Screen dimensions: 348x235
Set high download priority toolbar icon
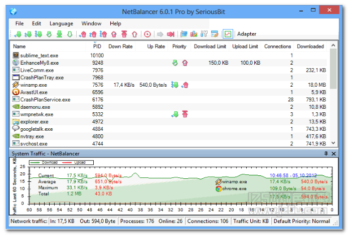point(39,34)
